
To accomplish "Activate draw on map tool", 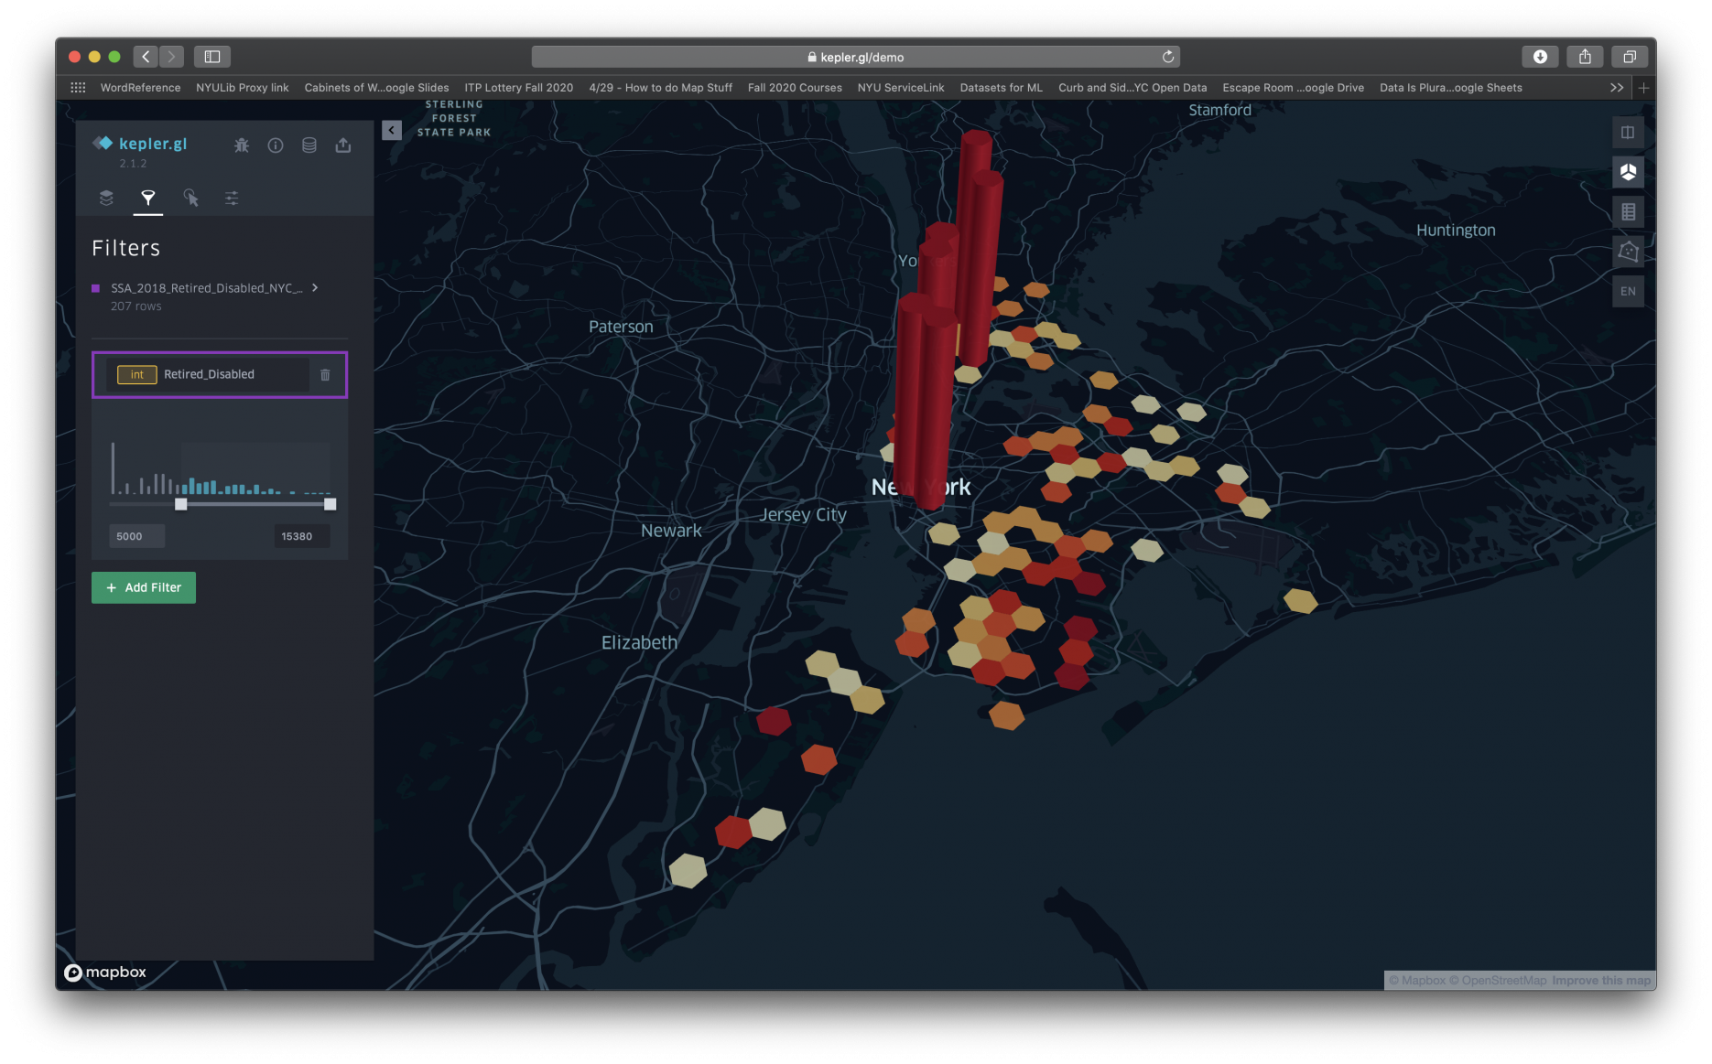I will point(1628,252).
